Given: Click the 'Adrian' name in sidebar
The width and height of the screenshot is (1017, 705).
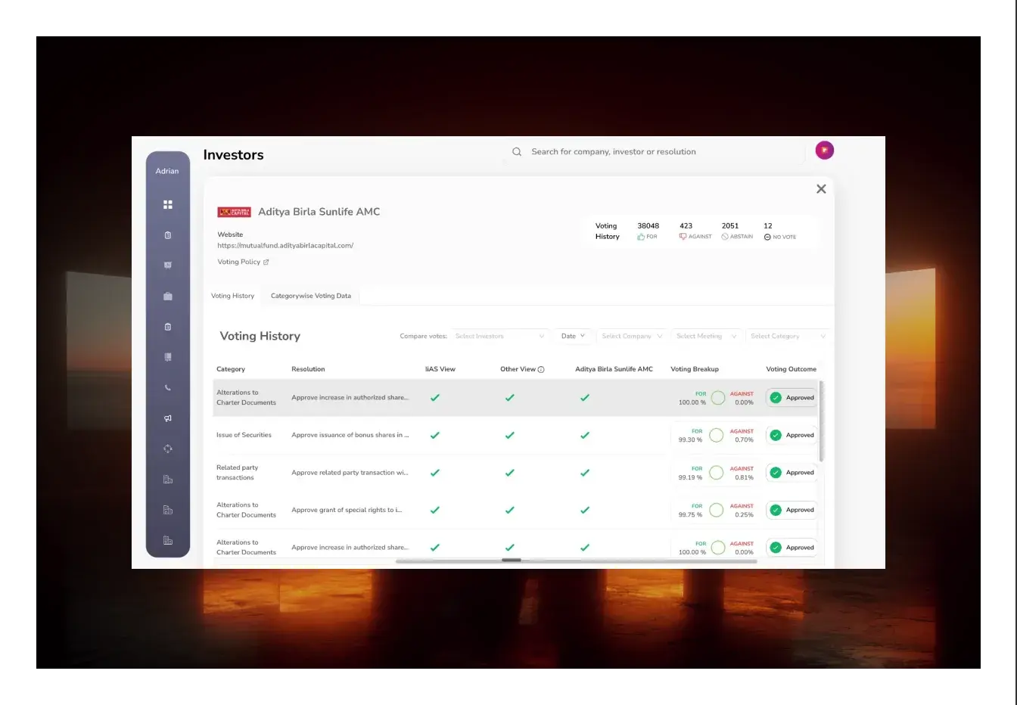Looking at the screenshot, I should tap(167, 172).
